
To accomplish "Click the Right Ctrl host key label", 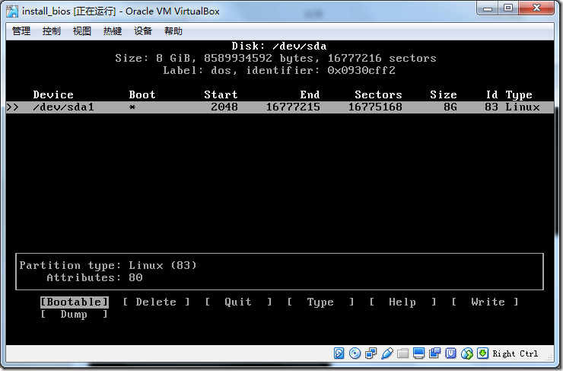I will pos(515,353).
